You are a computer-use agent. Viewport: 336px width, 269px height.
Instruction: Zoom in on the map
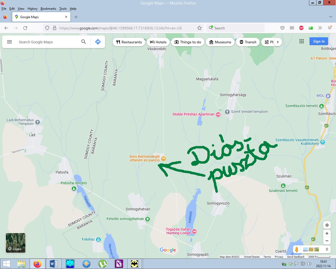[327, 234]
